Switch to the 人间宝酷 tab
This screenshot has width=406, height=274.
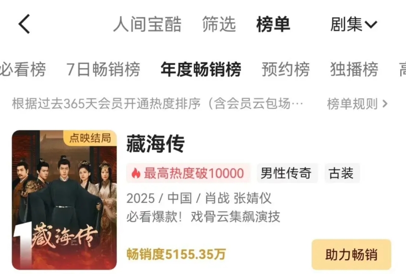click(147, 24)
